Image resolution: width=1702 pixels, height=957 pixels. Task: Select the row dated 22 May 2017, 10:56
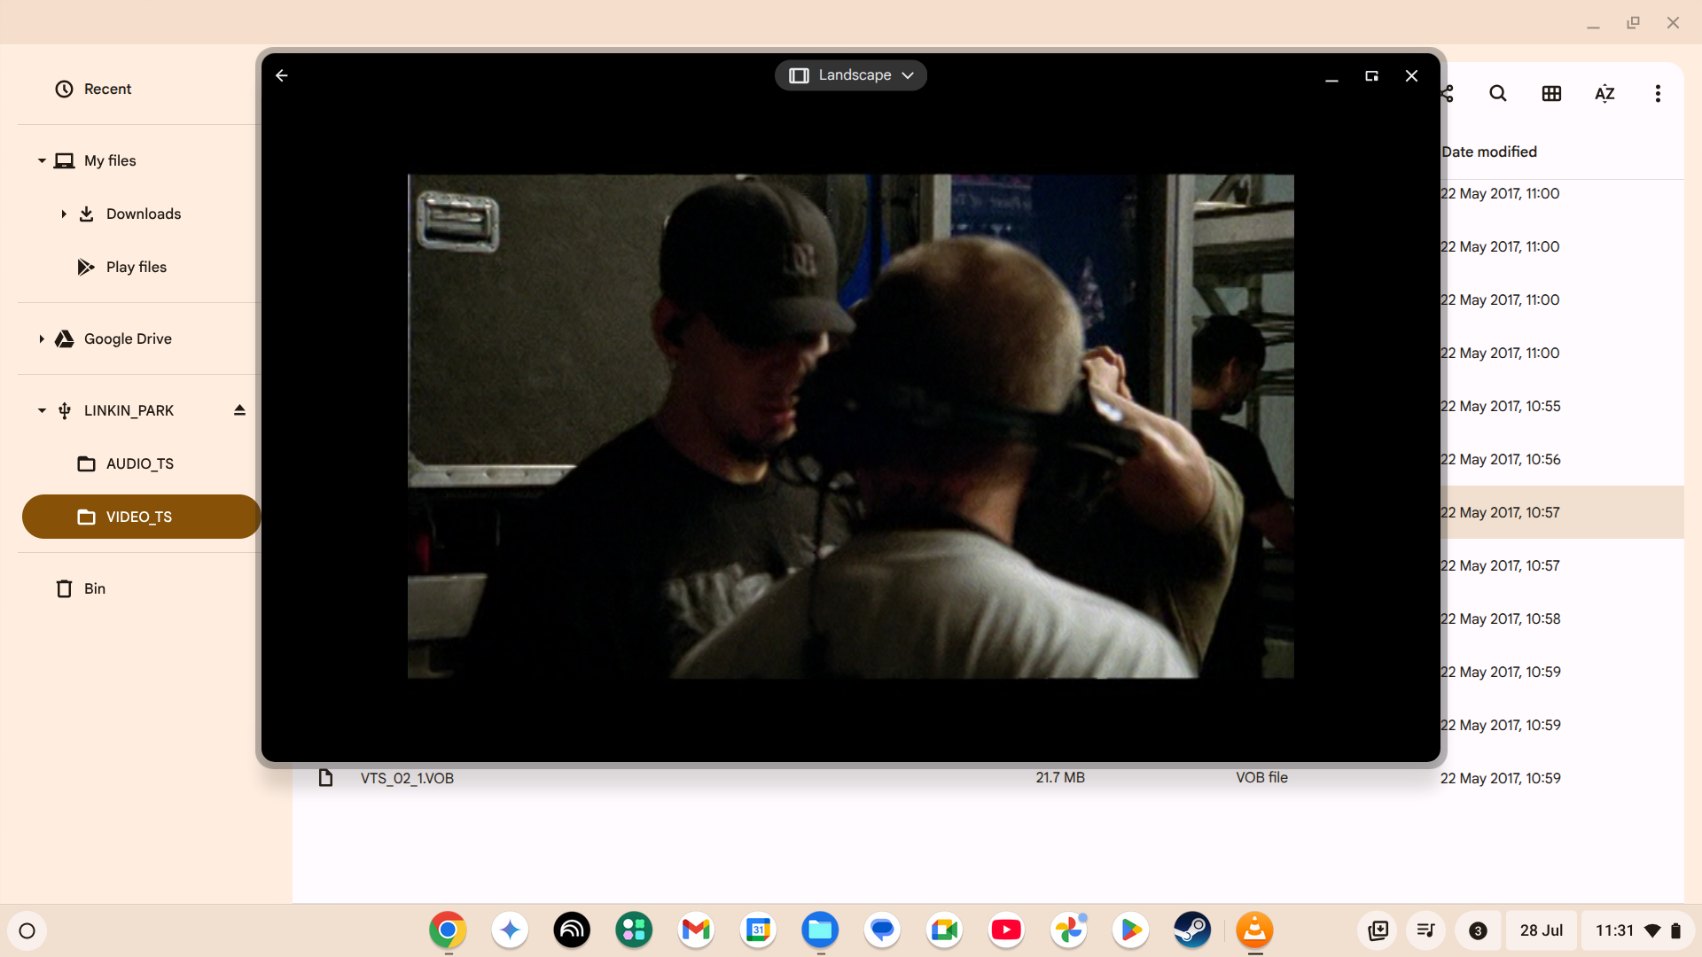(1562, 459)
